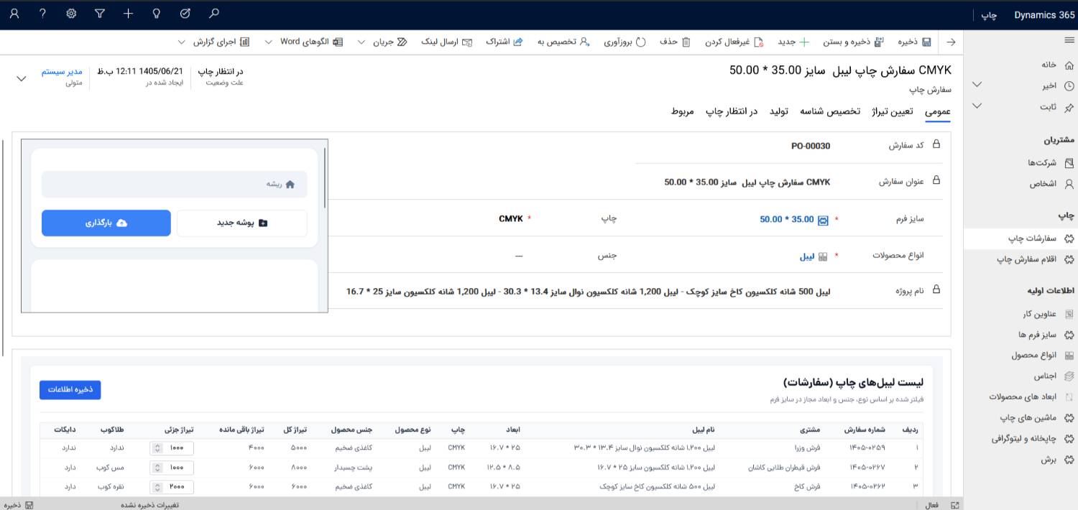
Task: Click the ذخیره اطلاعات button
Action: [70, 389]
